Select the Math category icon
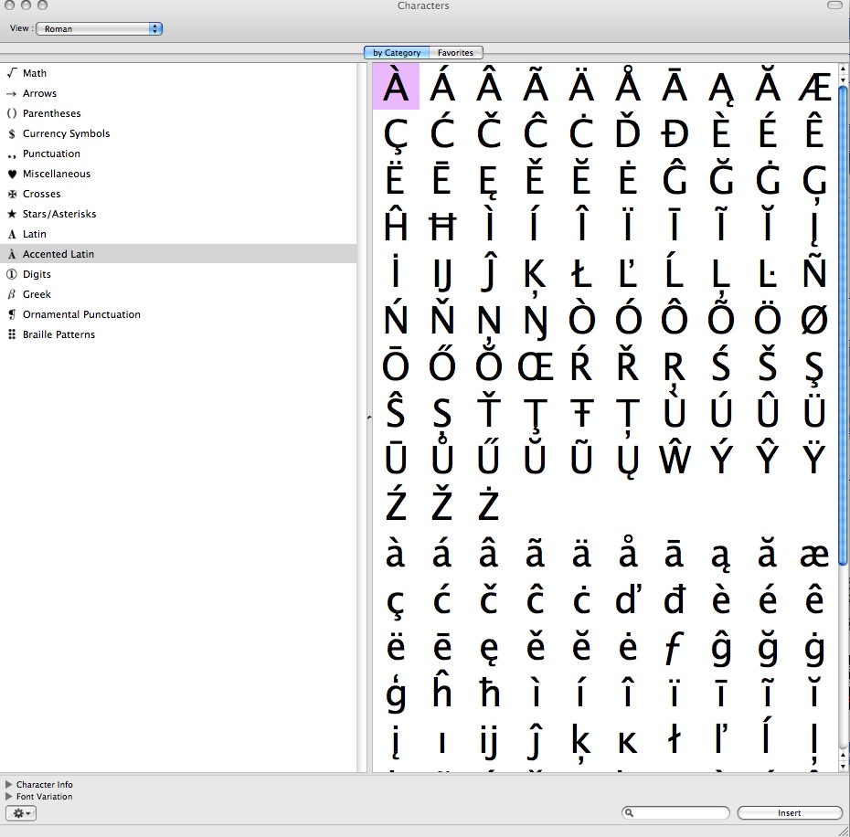 point(12,73)
